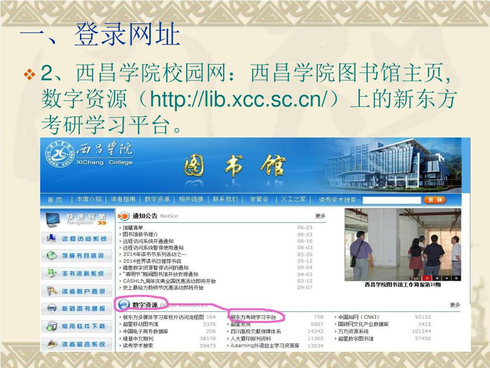Click 更多 link in 数字资源 section
Viewport: 490px width, 368px height.
[455, 305]
